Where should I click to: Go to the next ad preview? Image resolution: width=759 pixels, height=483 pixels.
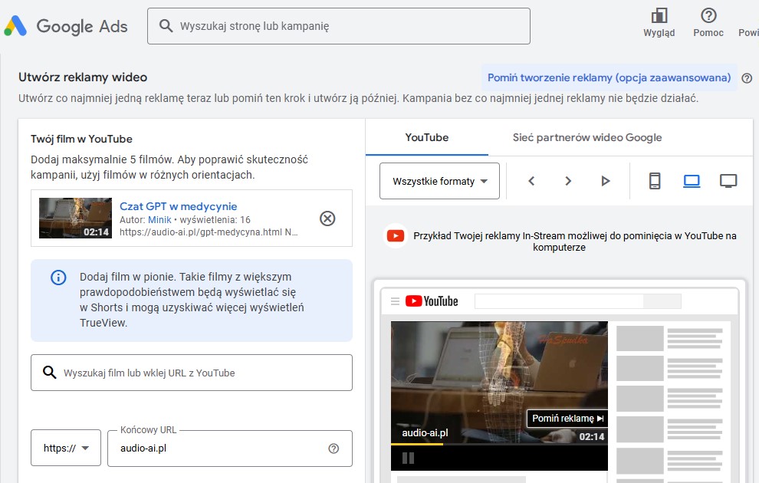(x=568, y=181)
